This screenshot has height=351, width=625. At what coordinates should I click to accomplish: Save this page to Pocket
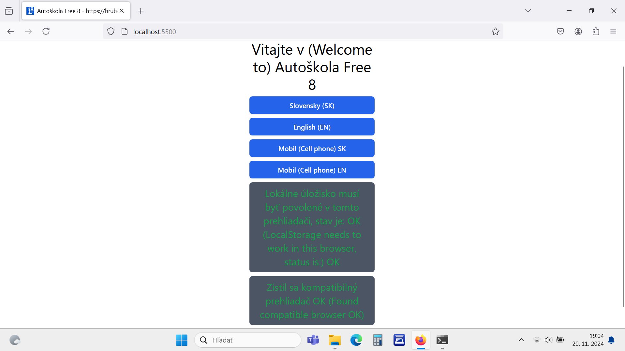coord(560,31)
